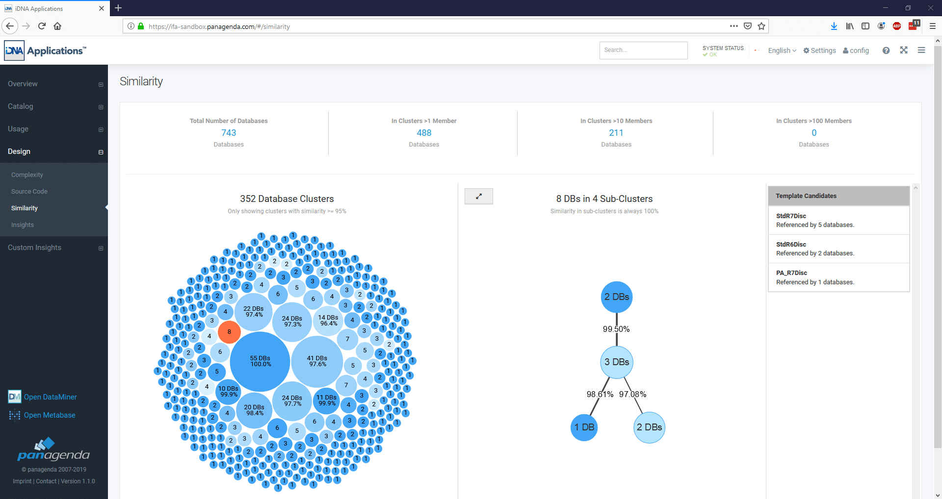Click the fullscreen expand icon in header

pyautogui.click(x=904, y=50)
